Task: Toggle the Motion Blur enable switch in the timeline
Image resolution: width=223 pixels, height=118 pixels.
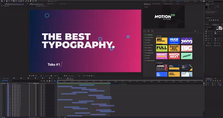Action: coord(52,81)
